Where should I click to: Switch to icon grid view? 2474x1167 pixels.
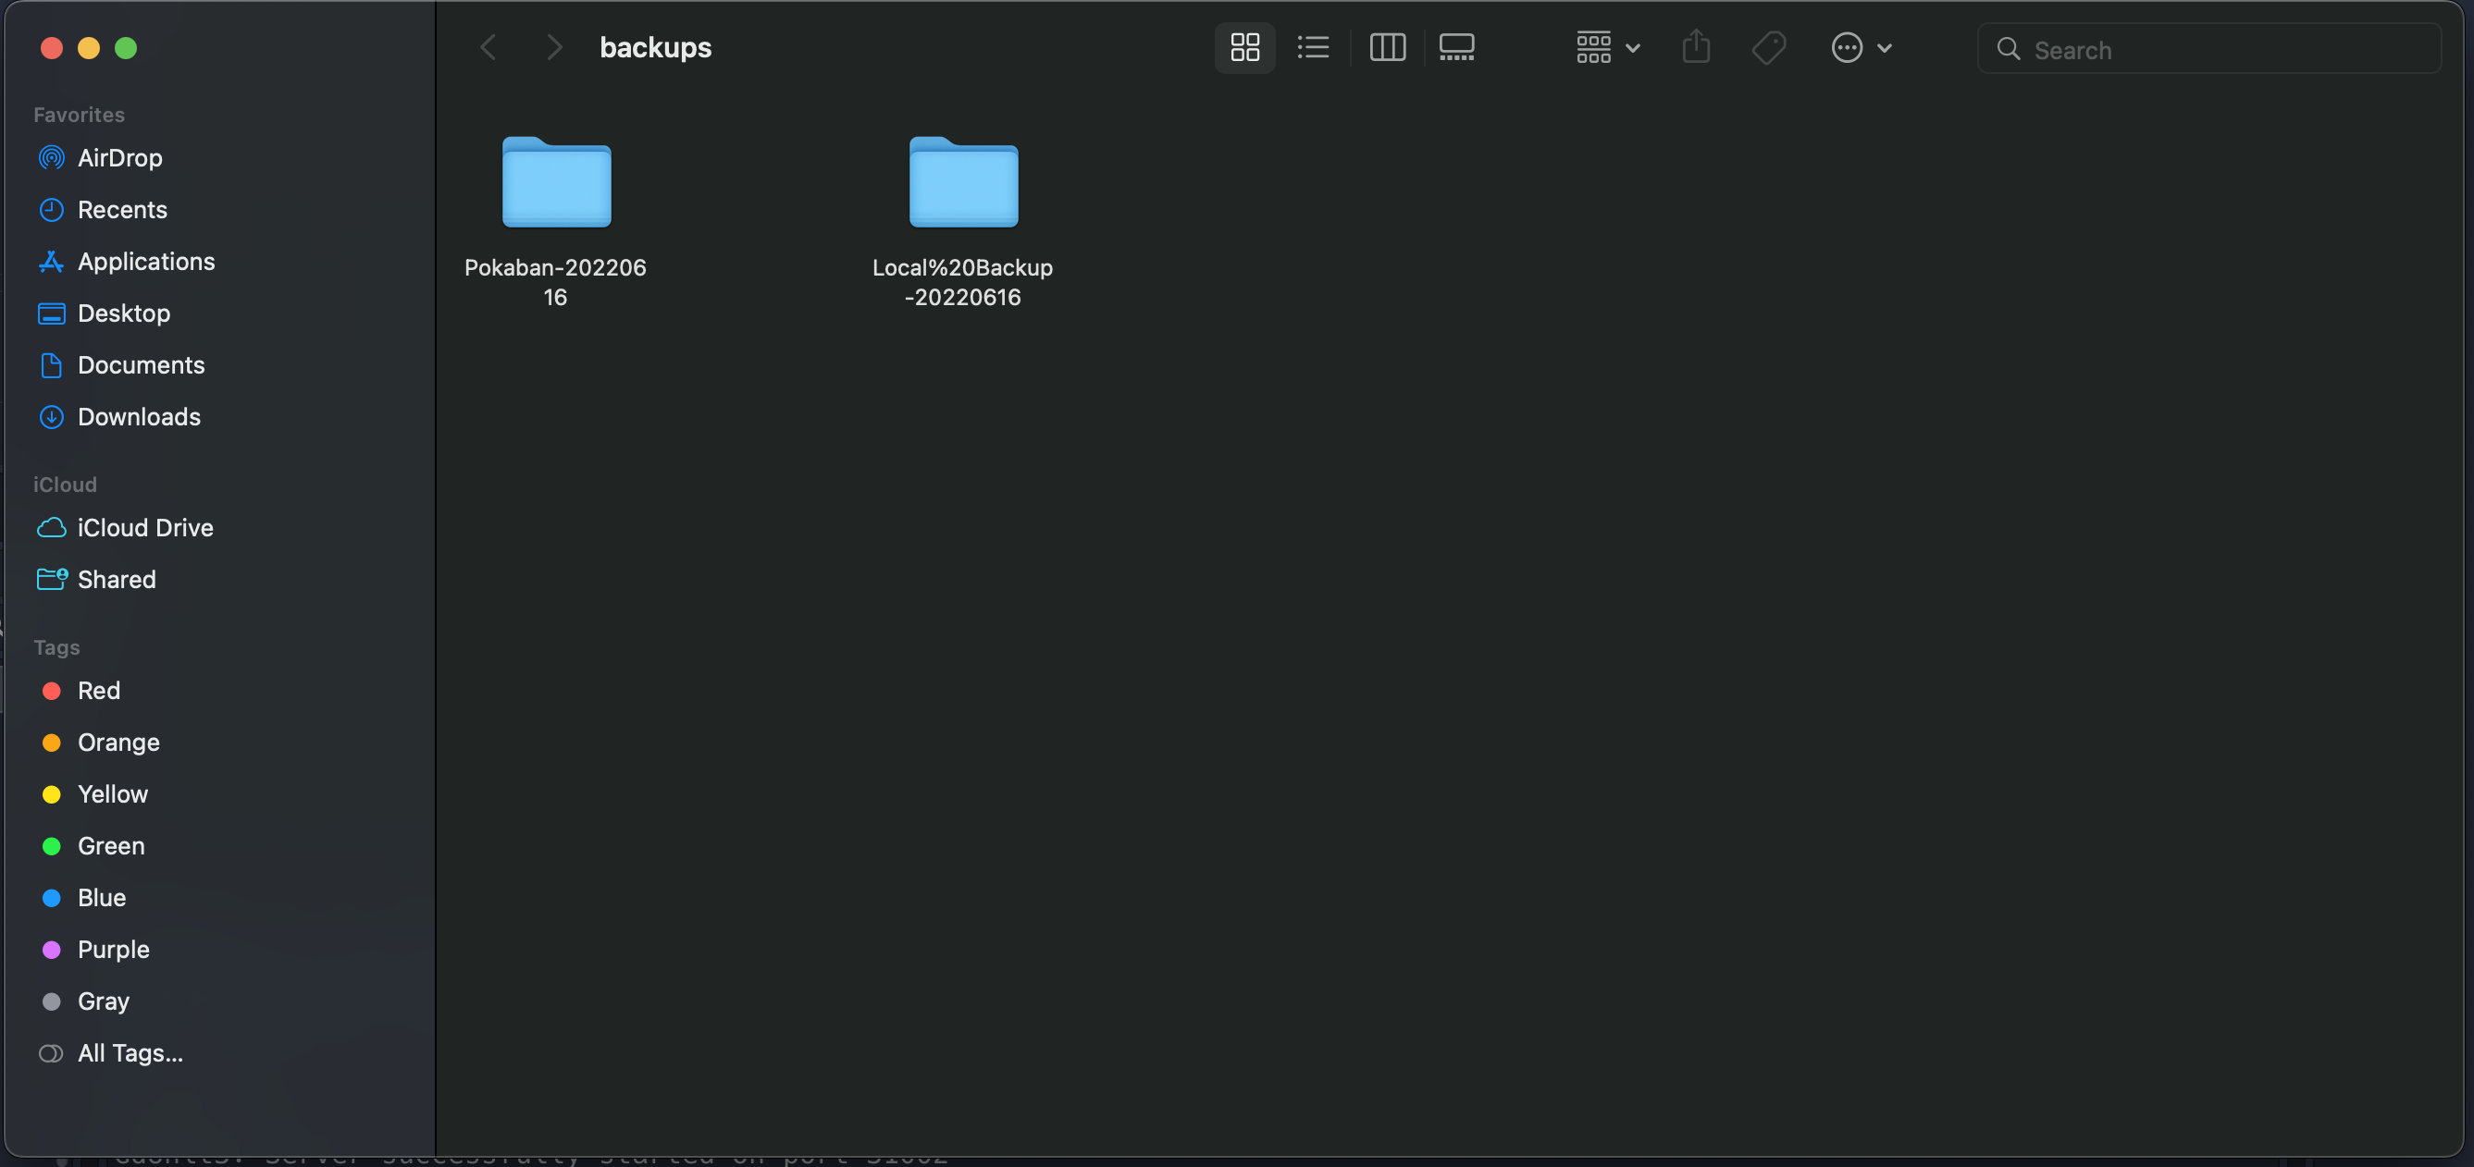click(1244, 47)
